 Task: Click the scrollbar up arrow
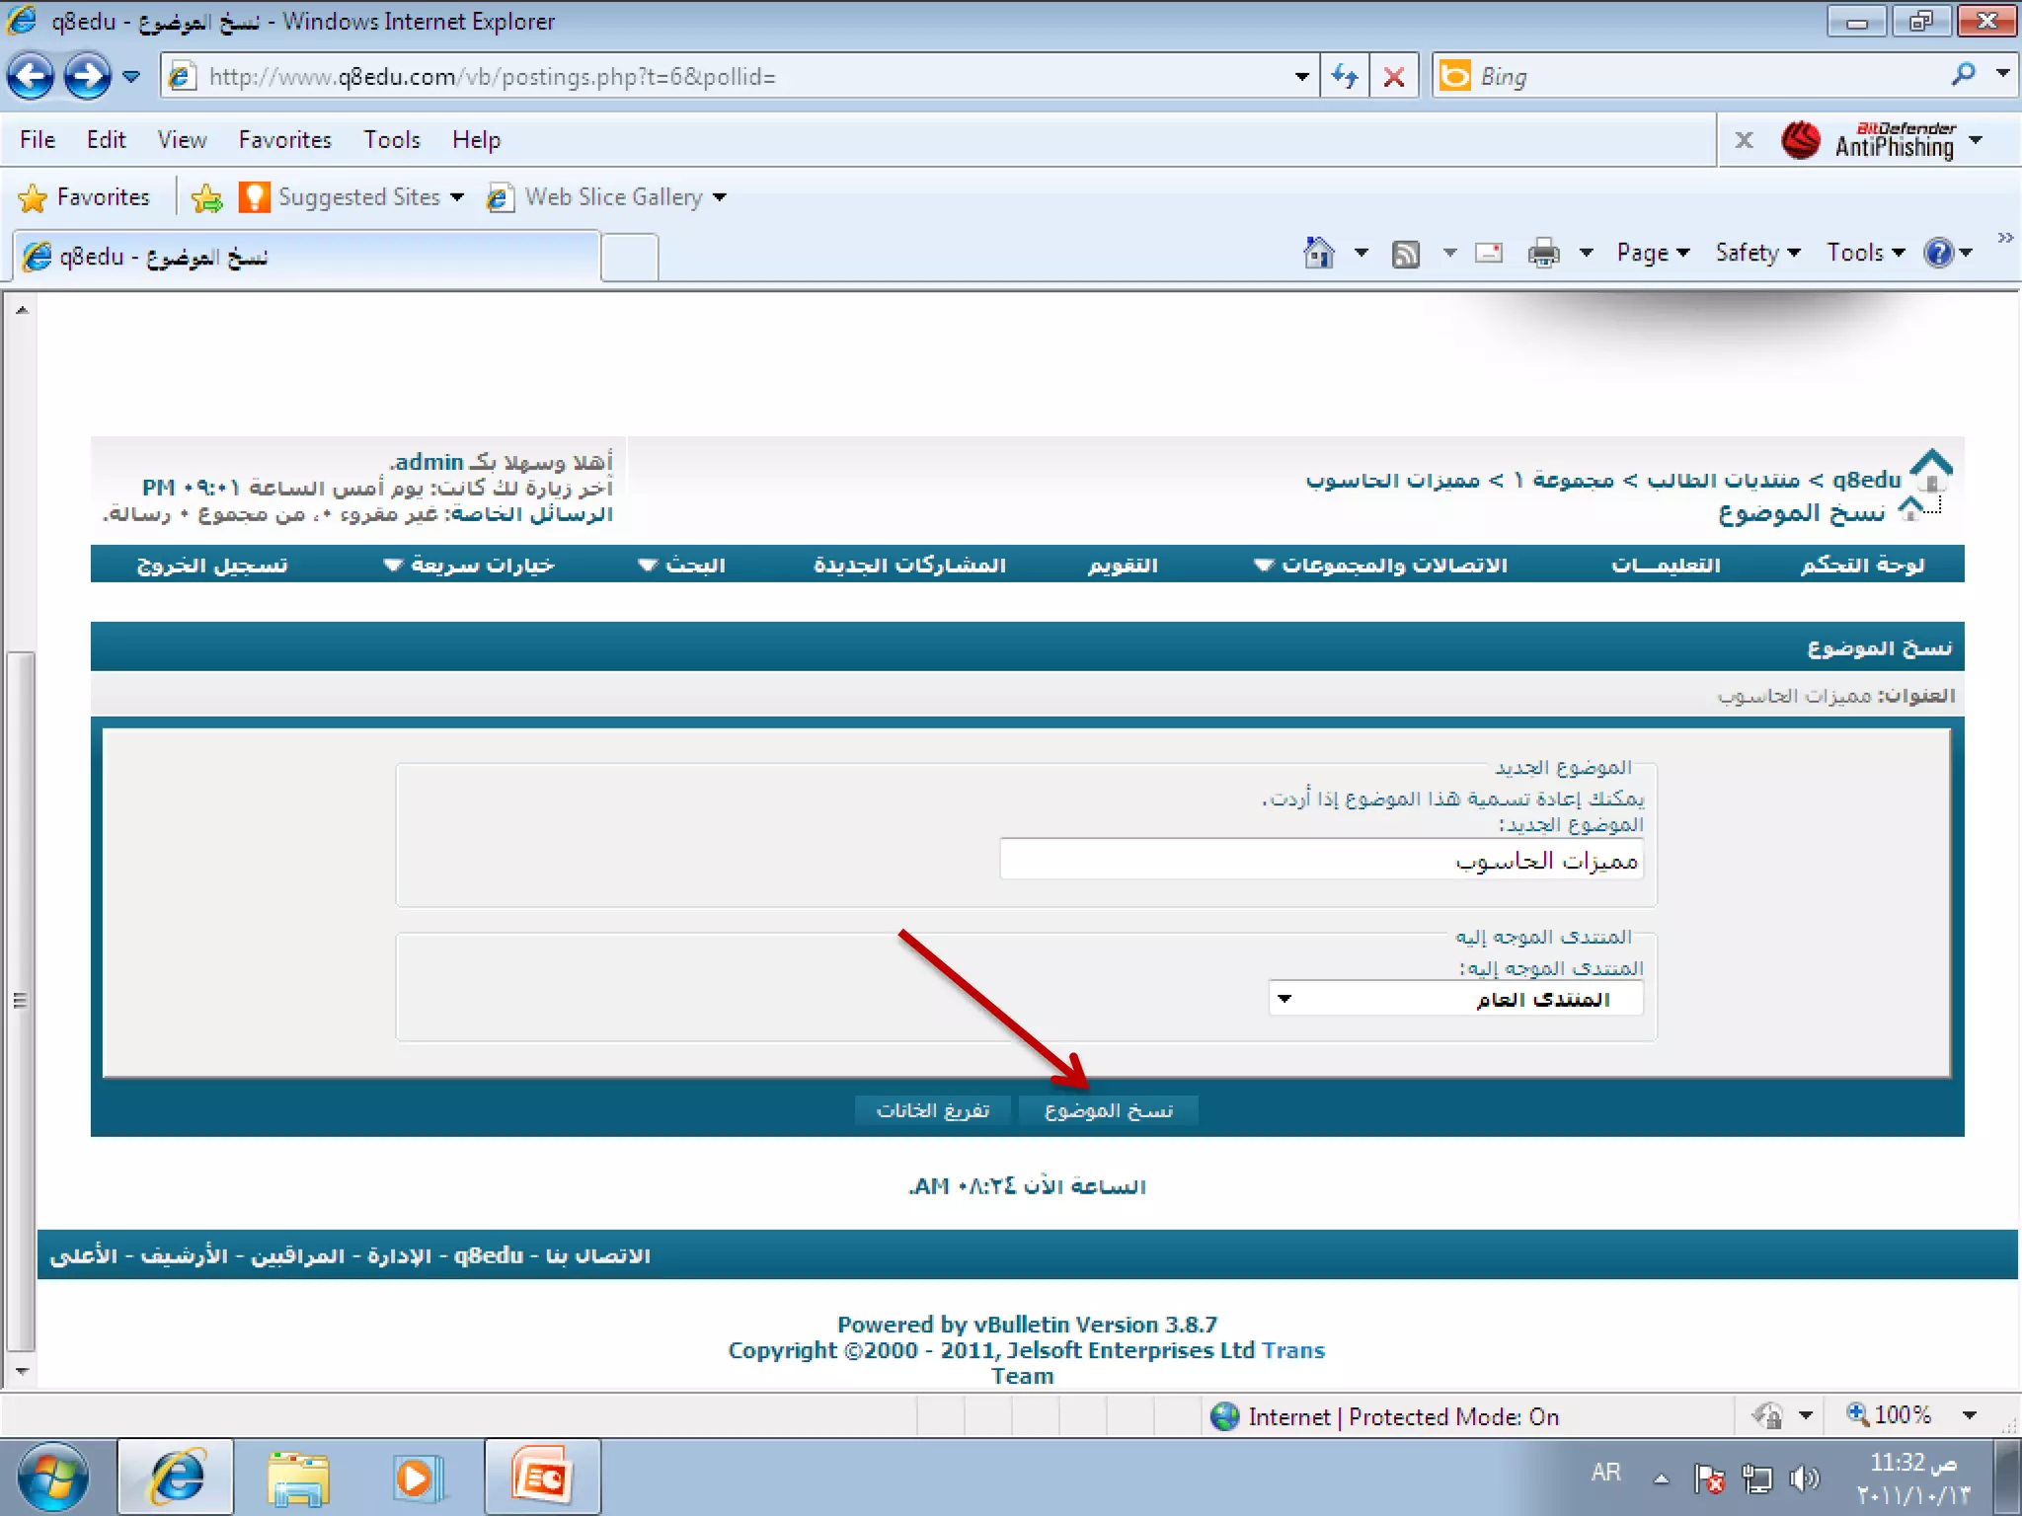click(21, 309)
